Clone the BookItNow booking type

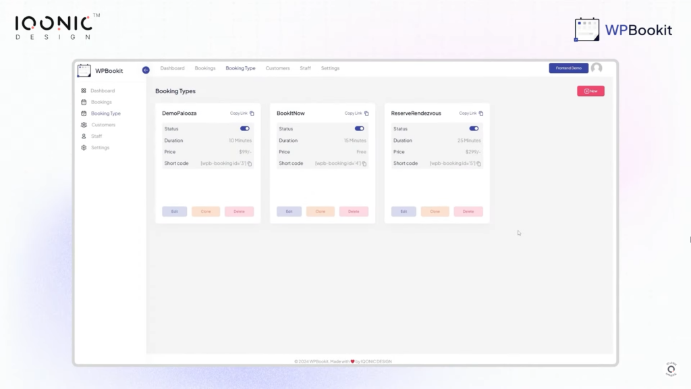point(321,211)
